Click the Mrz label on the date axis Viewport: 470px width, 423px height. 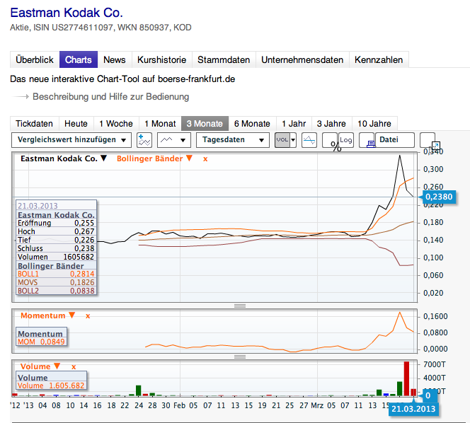[317, 405]
